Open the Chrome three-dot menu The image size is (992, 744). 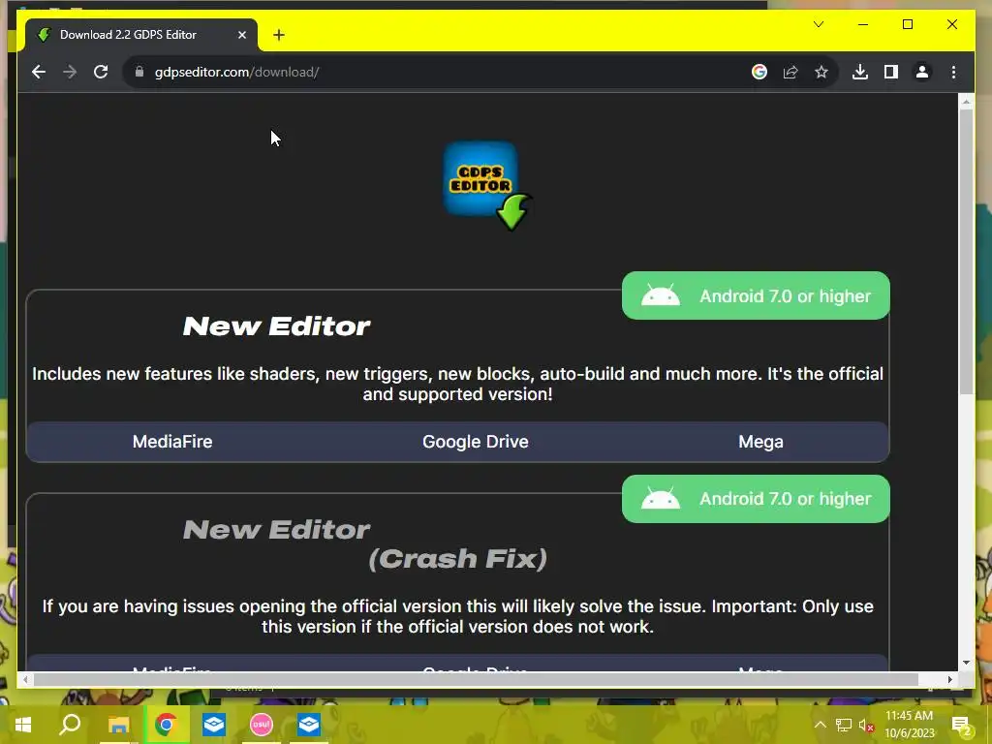click(x=953, y=72)
